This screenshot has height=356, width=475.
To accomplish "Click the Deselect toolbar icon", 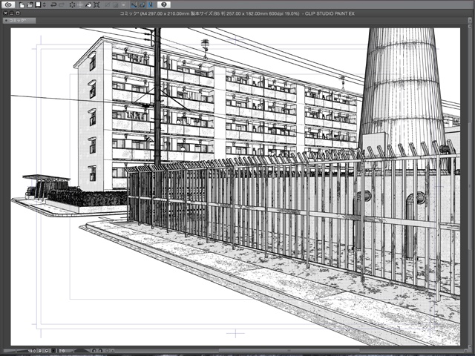I will tap(107, 5).
